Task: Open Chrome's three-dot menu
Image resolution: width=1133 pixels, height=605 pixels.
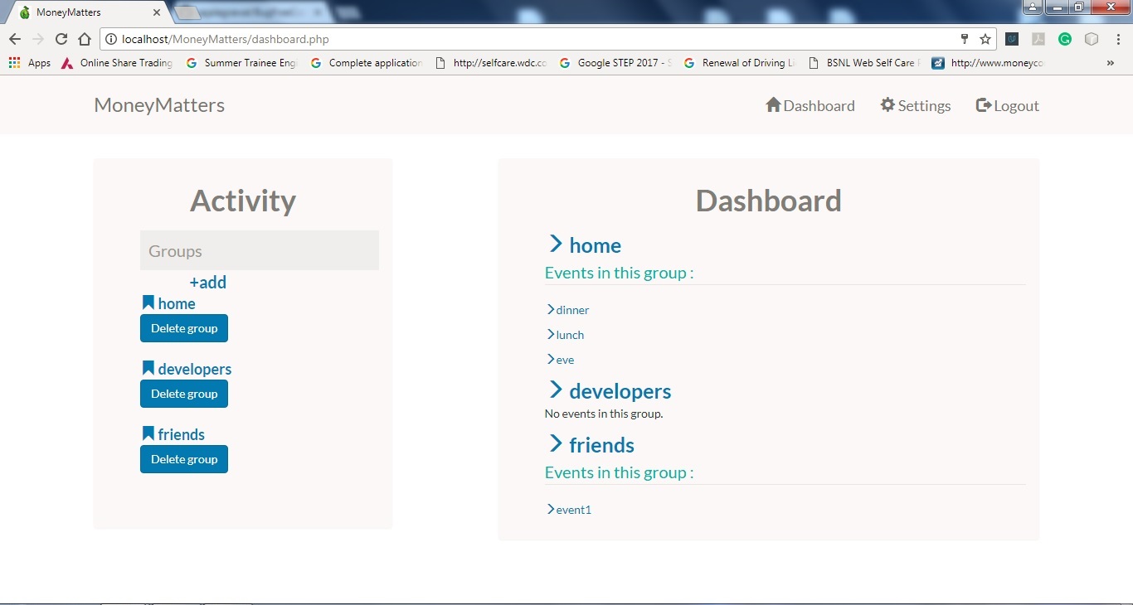Action: [x=1116, y=39]
